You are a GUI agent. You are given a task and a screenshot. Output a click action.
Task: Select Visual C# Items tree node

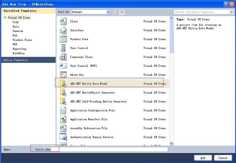[x=19, y=18]
